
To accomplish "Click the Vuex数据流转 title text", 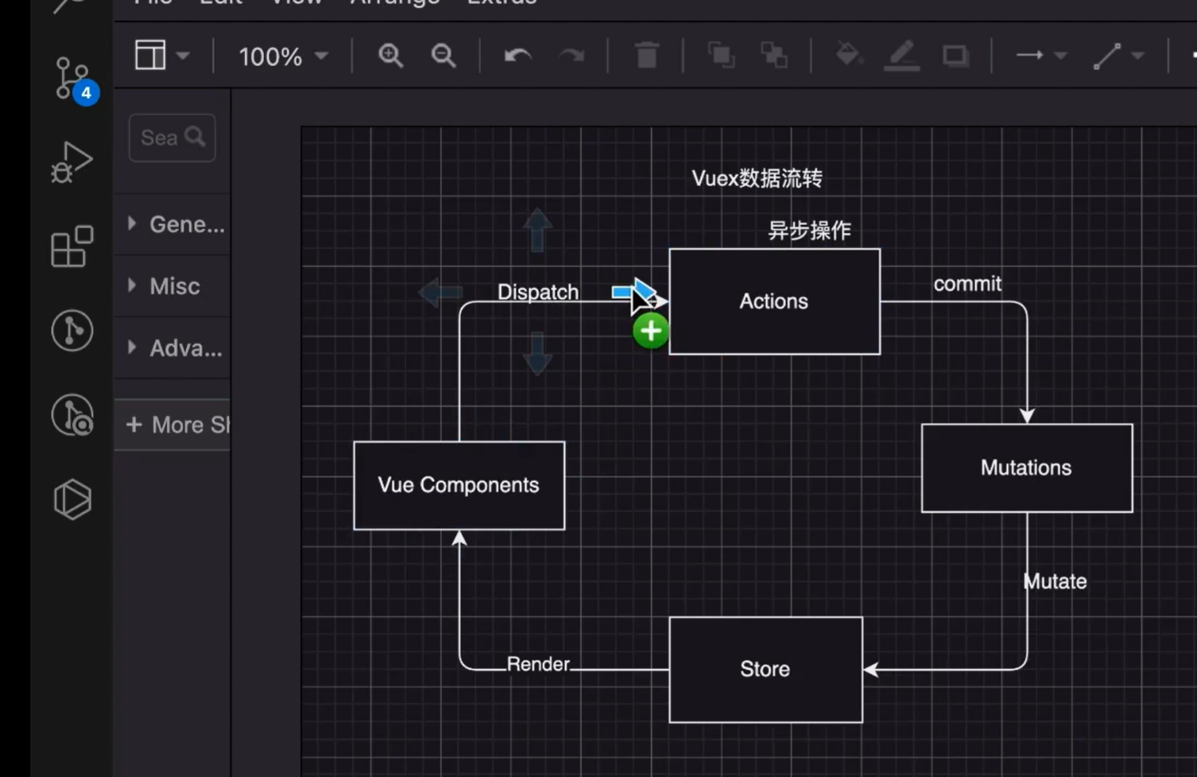I will [757, 178].
